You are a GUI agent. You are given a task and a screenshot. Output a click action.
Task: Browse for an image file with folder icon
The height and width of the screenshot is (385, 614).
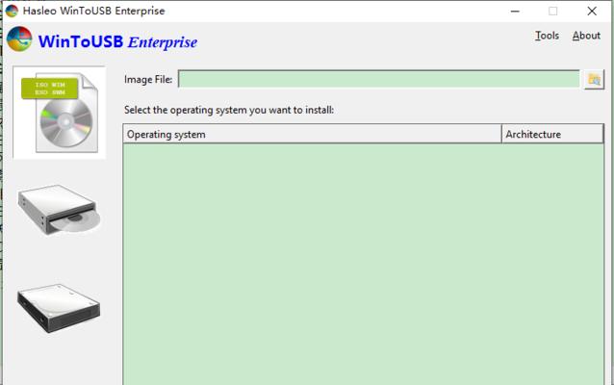point(594,80)
